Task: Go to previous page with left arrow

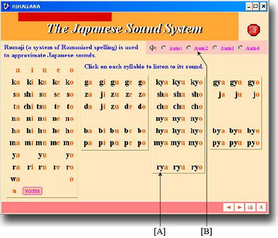Action: coord(229,207)
